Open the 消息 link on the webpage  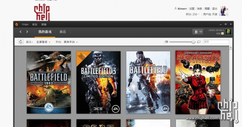pyautogui.click(x=199, y=9)
